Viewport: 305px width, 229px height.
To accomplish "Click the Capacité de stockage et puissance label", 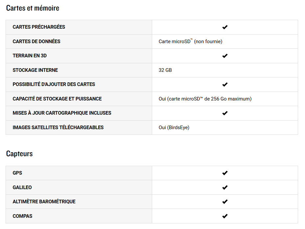I will coord(57,99).
